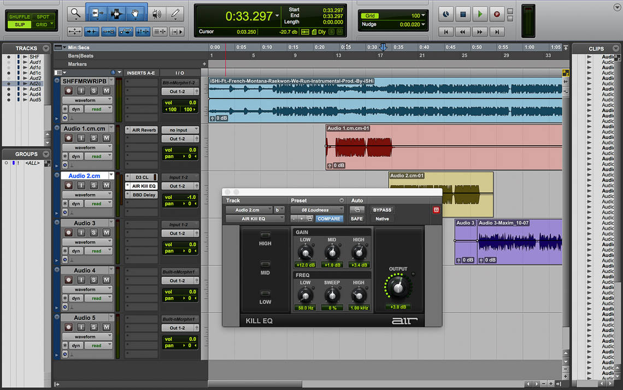Open the AIR Reverb insert on Audio 1.cm.cm

click(144, 130)
